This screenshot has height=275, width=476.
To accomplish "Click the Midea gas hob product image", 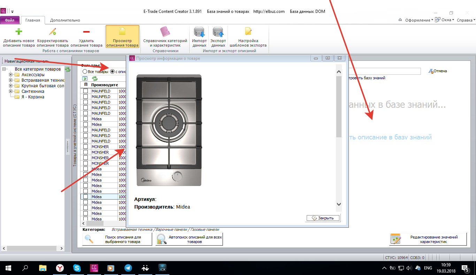I will tap(169, 130).
